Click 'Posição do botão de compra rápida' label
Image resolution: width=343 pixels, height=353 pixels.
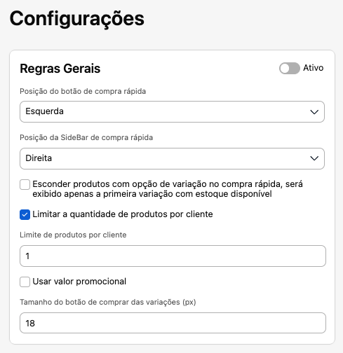[x=83, y=91]
